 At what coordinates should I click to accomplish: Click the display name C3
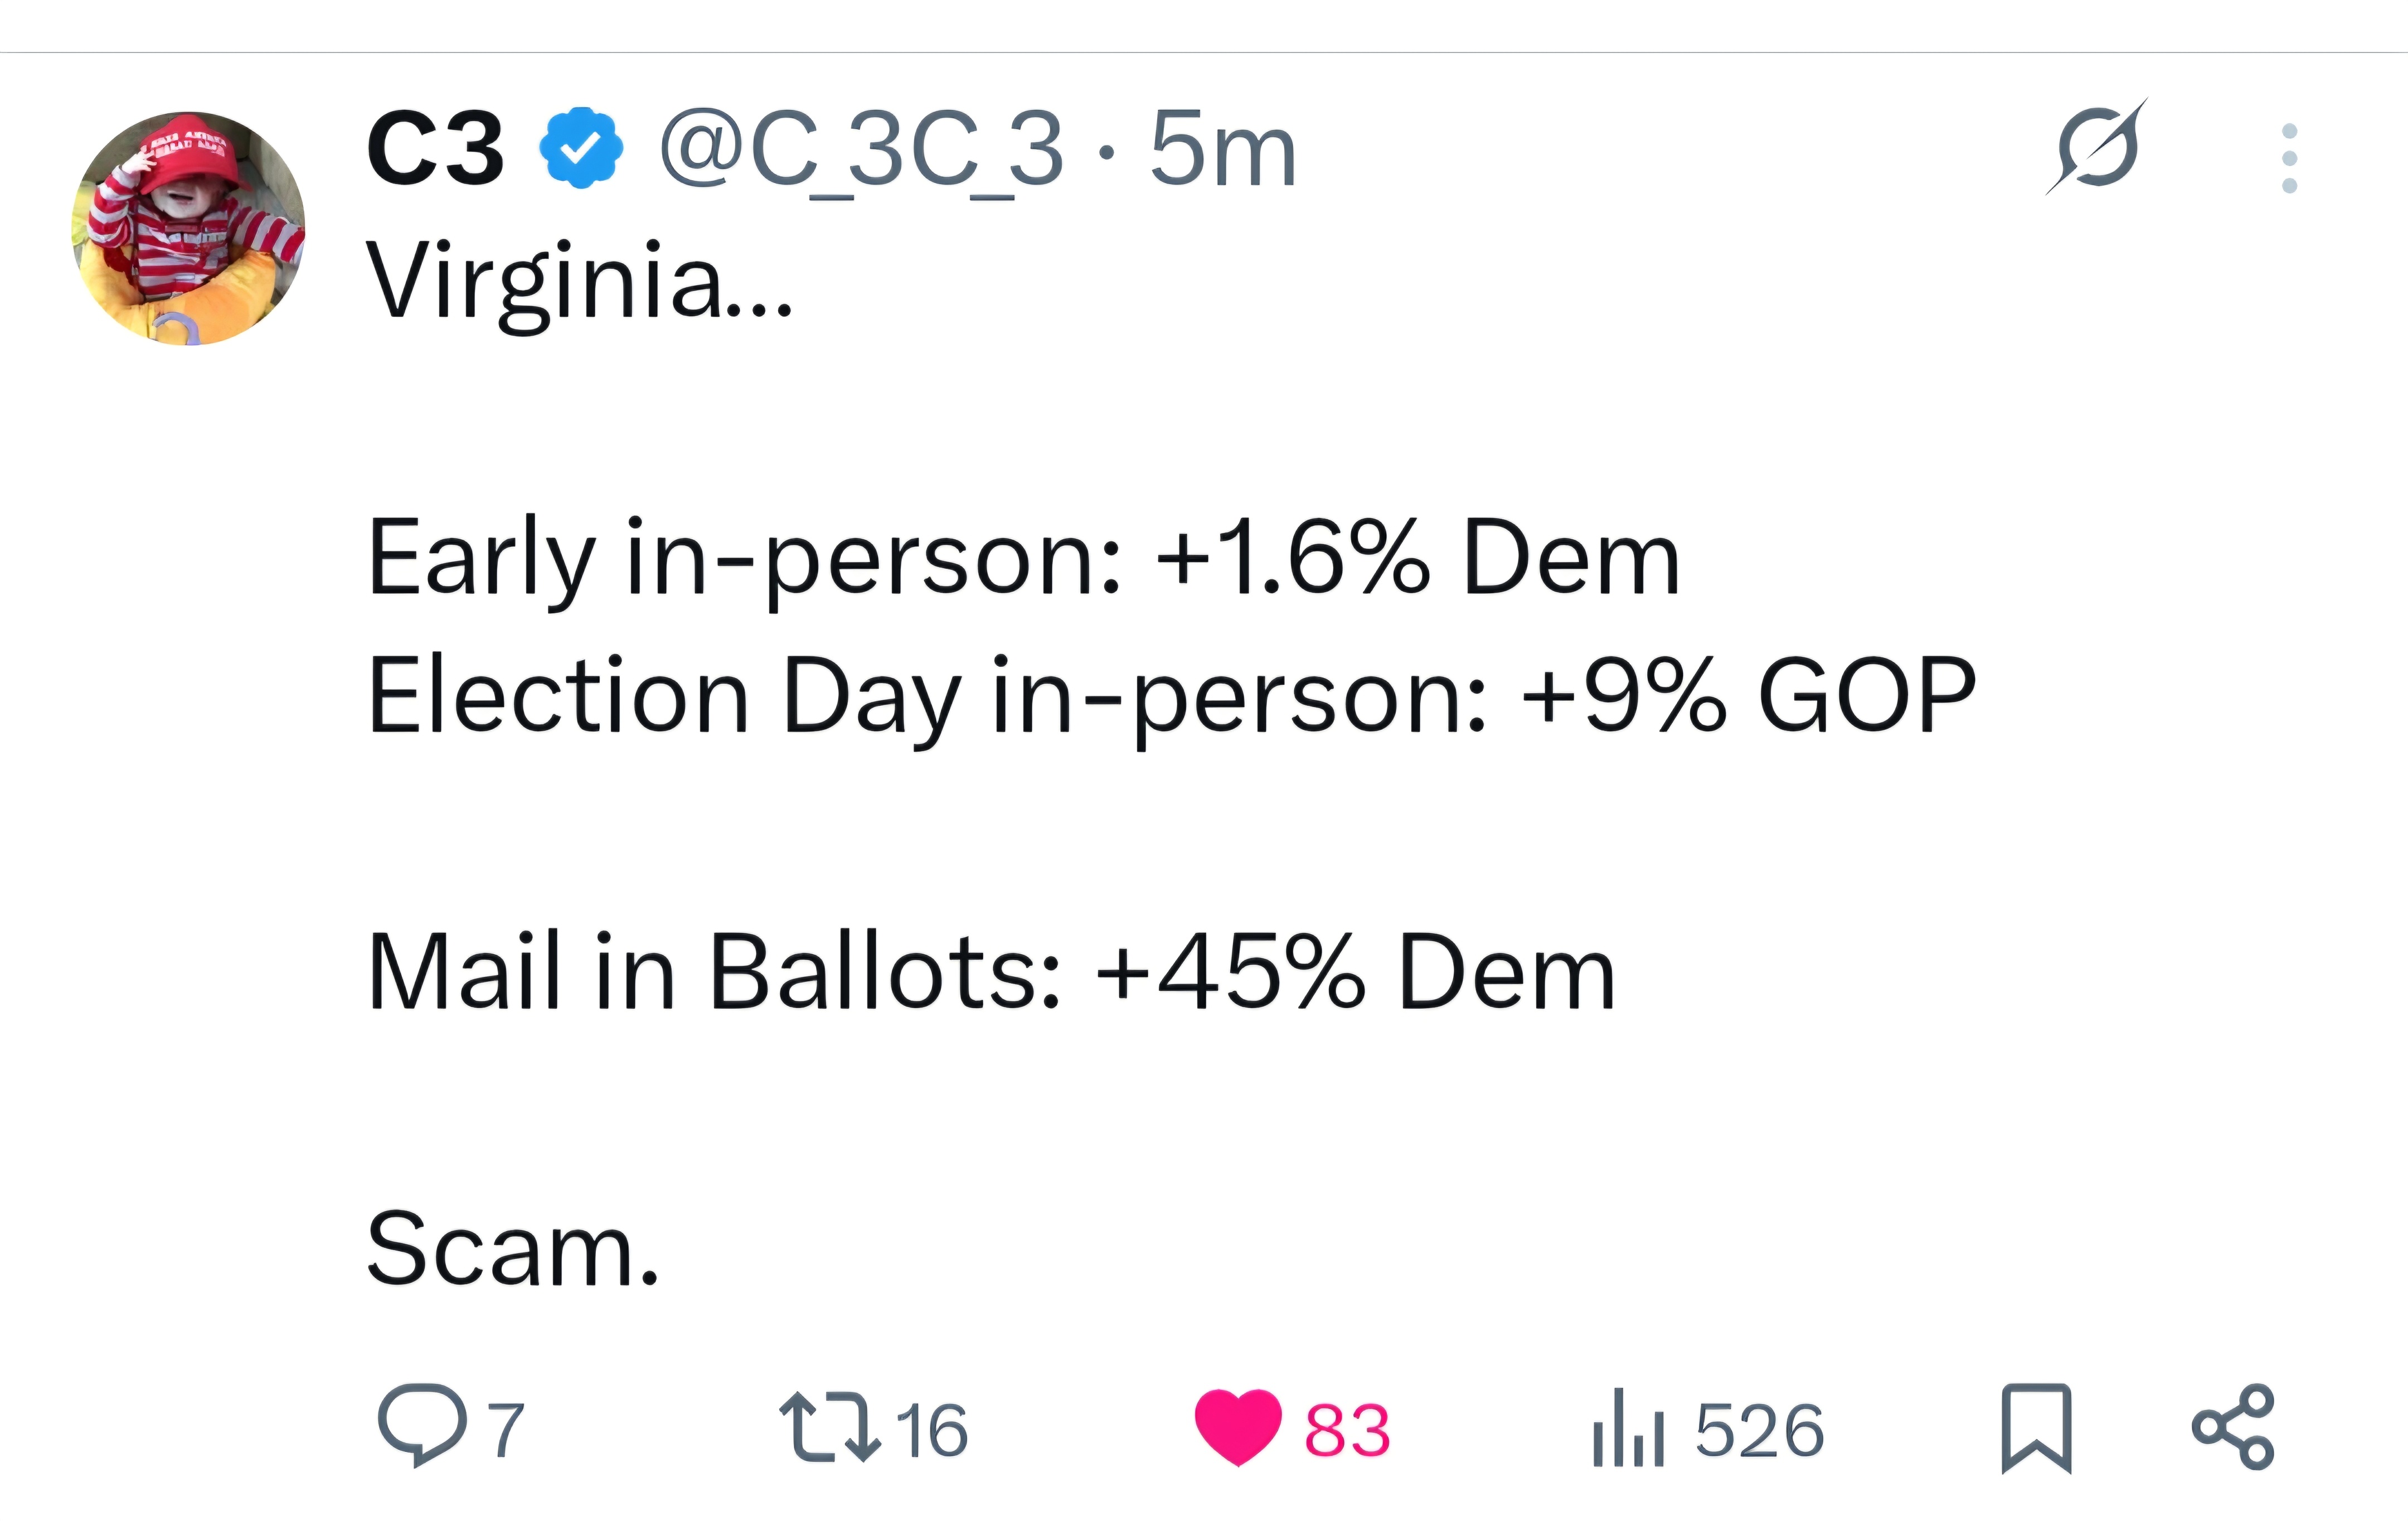[x=435, y=150]
